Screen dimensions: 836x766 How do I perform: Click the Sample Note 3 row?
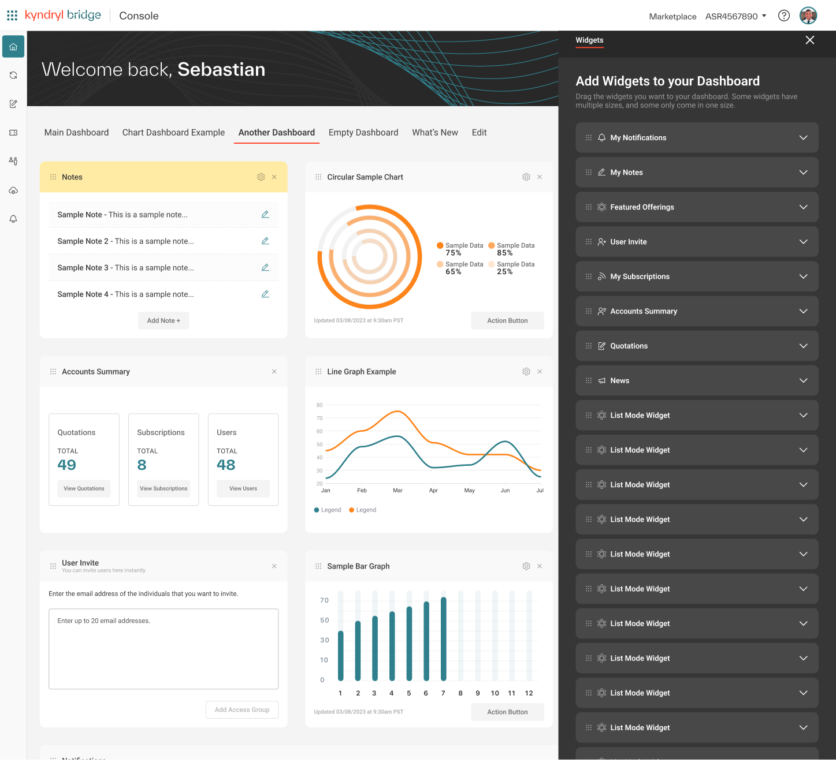pyautogui.click(x=164, y=268)
